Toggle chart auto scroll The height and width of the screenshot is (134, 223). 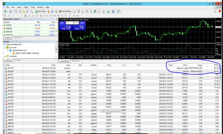(x=100, y=11)
